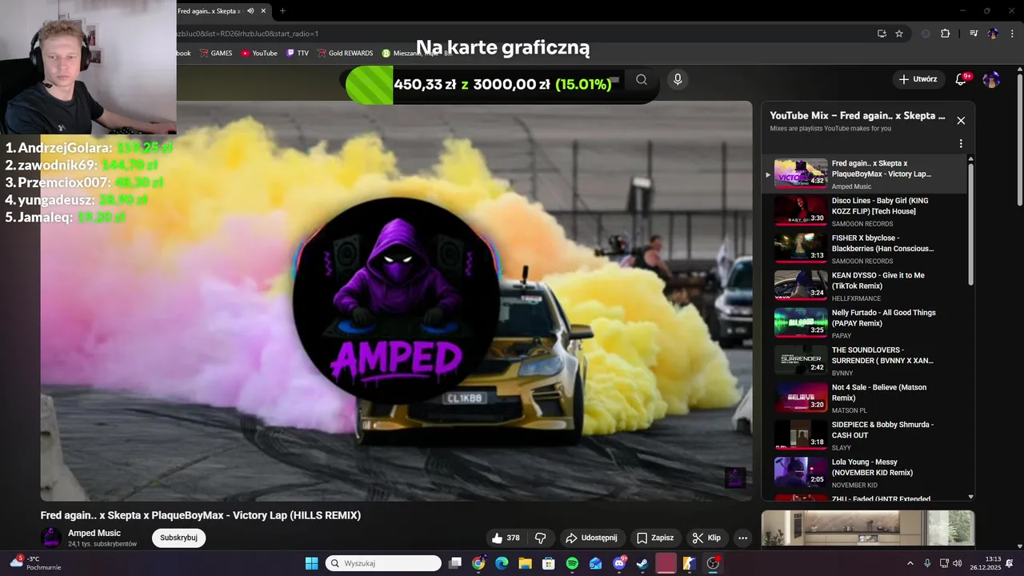
Task: Like the video with thumbs up
Action: pyautogui.click(x=506, y=538)
